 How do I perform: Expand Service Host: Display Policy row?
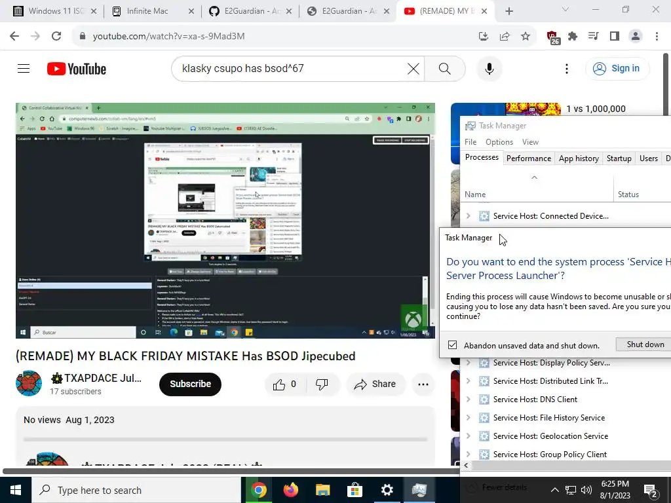pyautogui.click(x=468, y=363)
